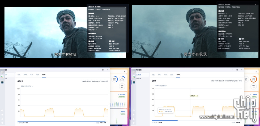Viewport: 260px width, 126px height.
Task: Click the 12.0GB memory gauge in left widget
Action: [122, 79]
